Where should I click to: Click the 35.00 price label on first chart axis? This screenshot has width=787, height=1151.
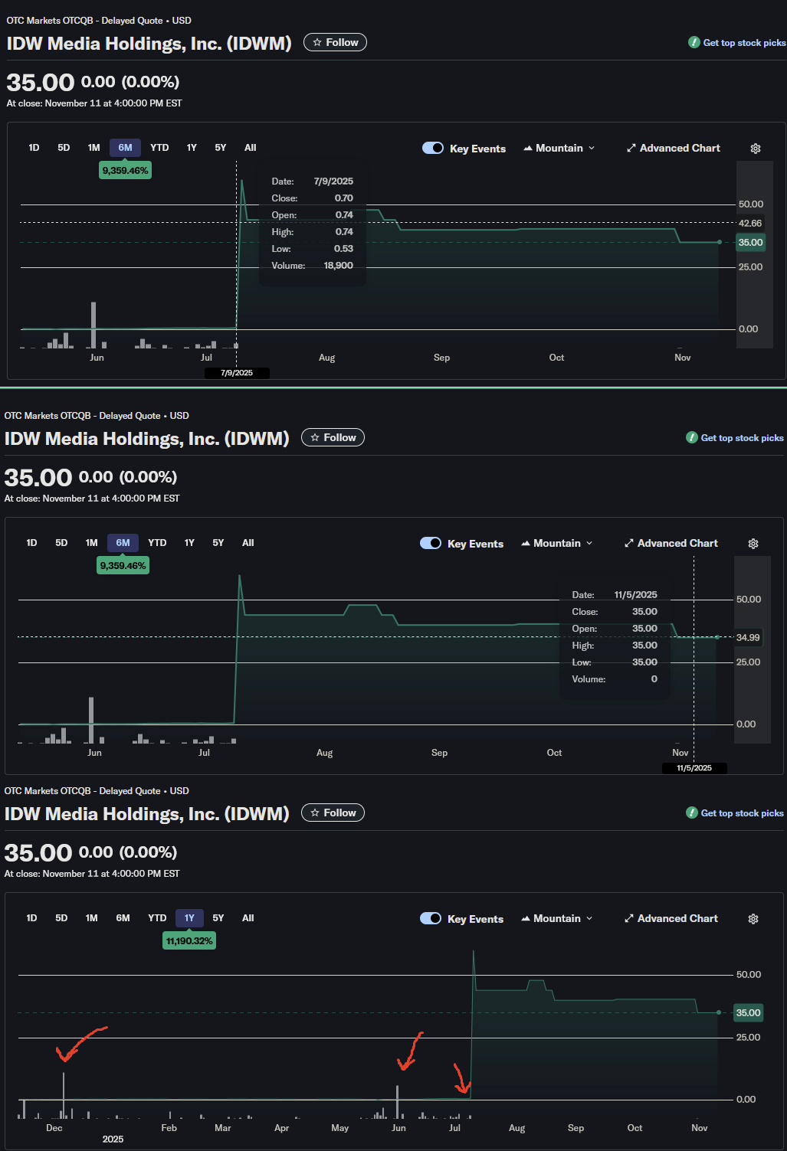(750, 243)
